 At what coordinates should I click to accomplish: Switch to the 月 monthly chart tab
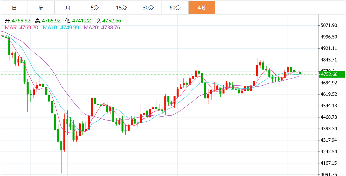click(x=68, y=8)
